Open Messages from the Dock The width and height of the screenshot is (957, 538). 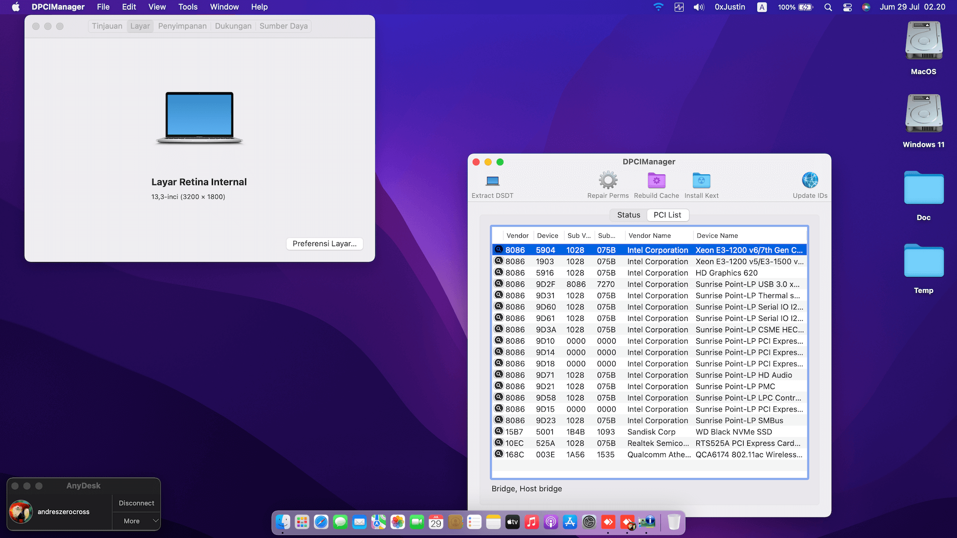pyautogui.click(x=340, y=522)
